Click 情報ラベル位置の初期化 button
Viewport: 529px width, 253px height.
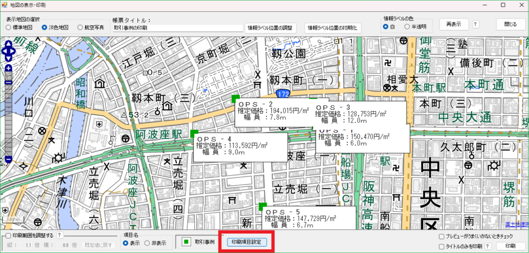point(333,27)
